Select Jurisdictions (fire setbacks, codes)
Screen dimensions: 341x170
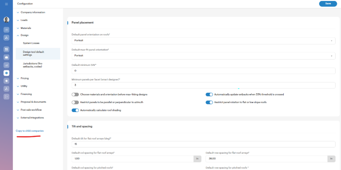click(32, 65)
